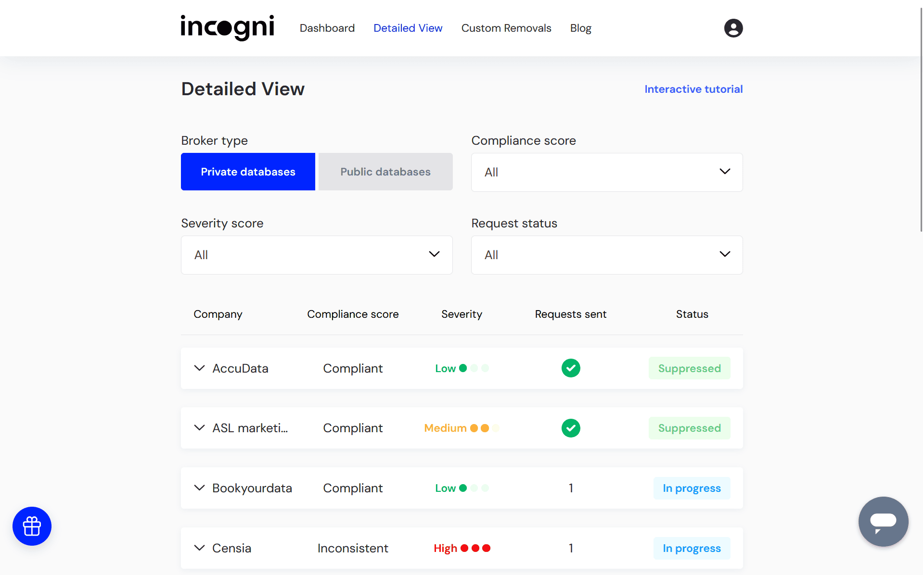Image resolution: width=923 pixels, height=575 pixels.
Task: Click Bookyourdata's requests sent count
Action: click(x=571, y=488)
